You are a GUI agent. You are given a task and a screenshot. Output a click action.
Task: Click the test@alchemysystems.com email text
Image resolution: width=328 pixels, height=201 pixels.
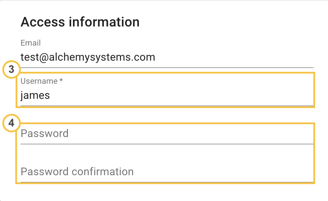pos(88,58)
